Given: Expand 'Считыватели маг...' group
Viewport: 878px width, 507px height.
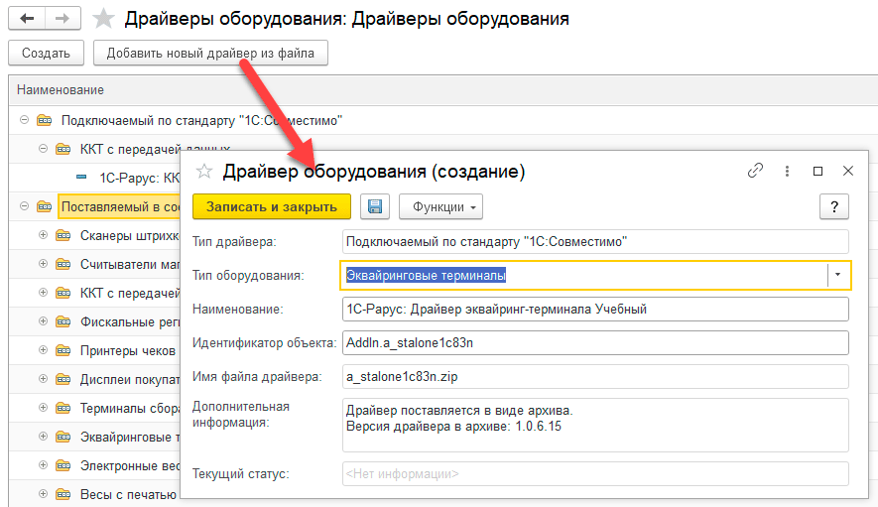Looking at the screenshot, I should (43, 264).
